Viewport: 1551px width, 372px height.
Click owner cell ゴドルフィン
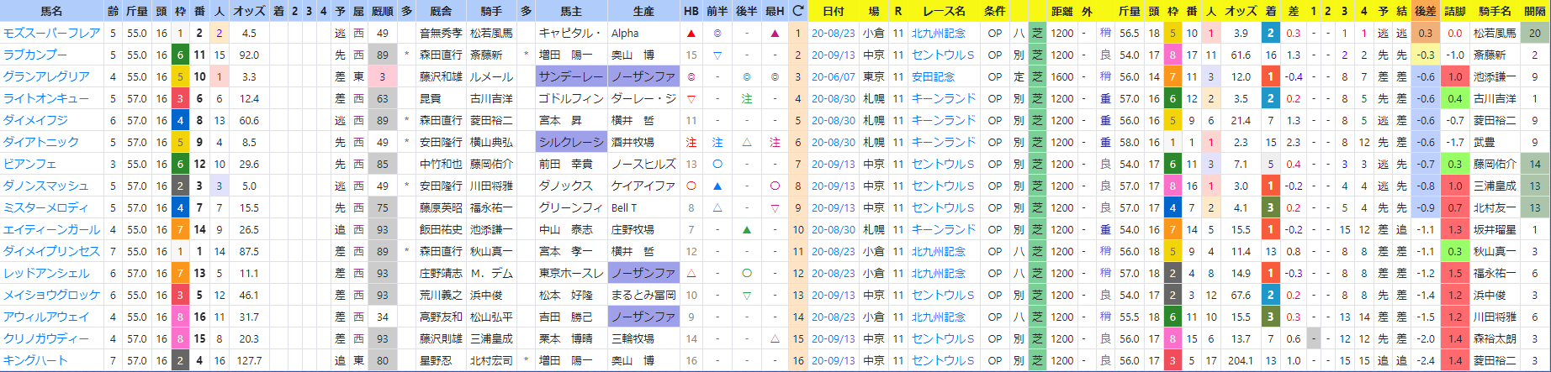(571, 99)
